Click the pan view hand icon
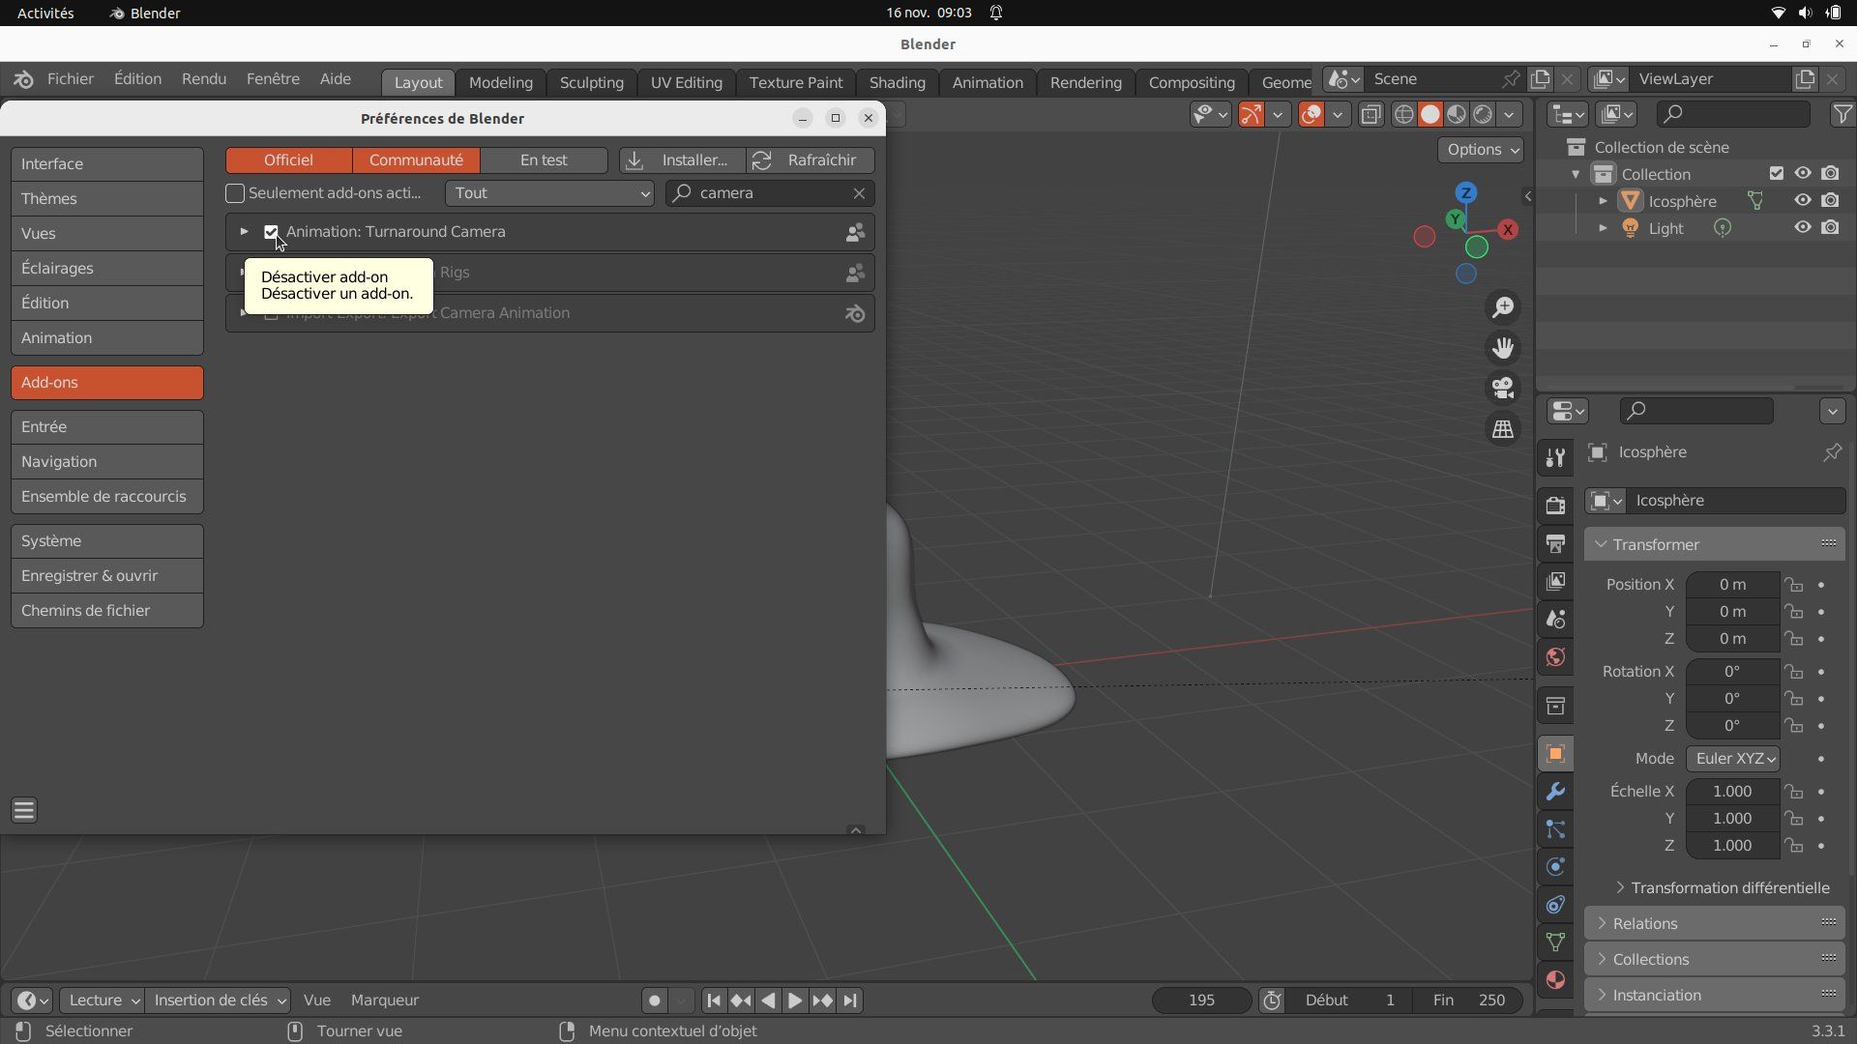 click(x=1503, y=348)
